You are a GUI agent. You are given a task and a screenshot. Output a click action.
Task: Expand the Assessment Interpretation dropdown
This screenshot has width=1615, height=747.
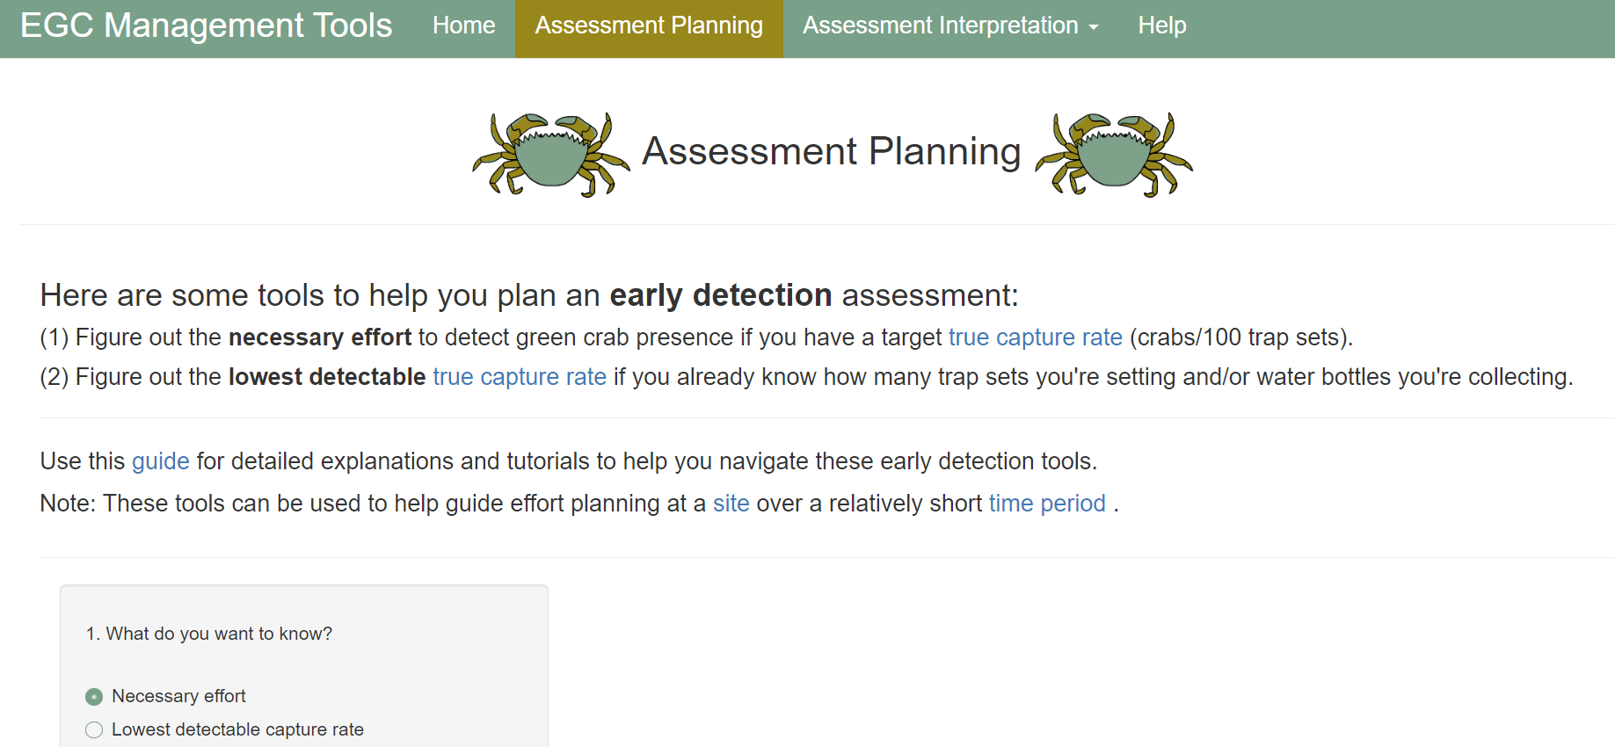(x=950, y=25)
